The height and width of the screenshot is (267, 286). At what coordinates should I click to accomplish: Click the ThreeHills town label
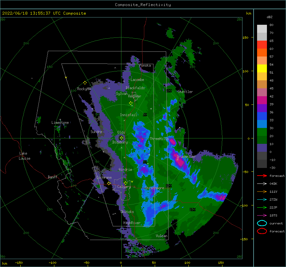(x=159, y=139)
